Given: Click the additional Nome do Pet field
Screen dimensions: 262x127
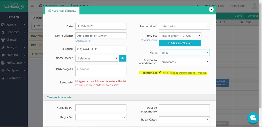Looking at the screenshot, I should [x=101, y=108].
